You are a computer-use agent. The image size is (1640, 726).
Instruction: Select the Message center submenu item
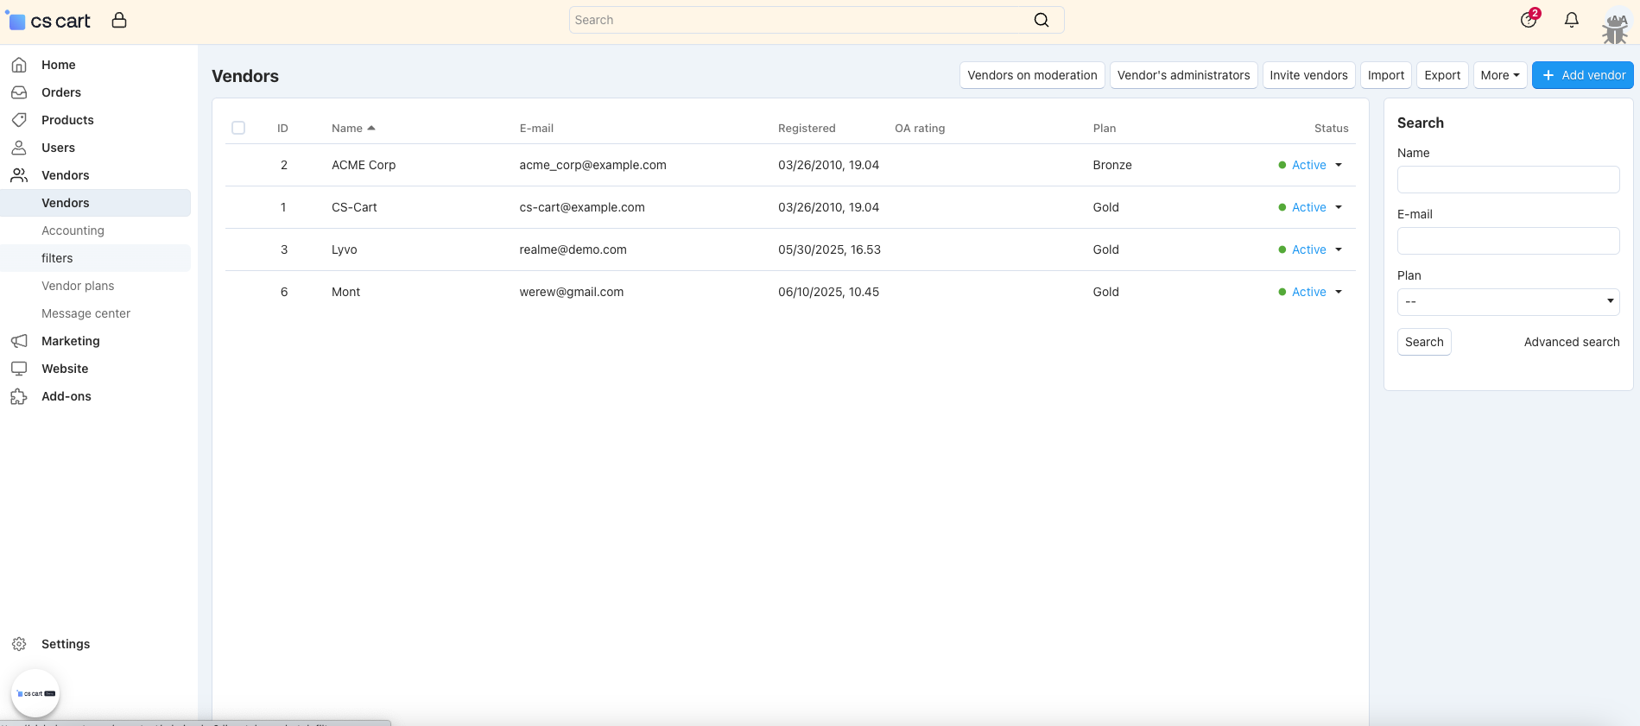(85, 313)
